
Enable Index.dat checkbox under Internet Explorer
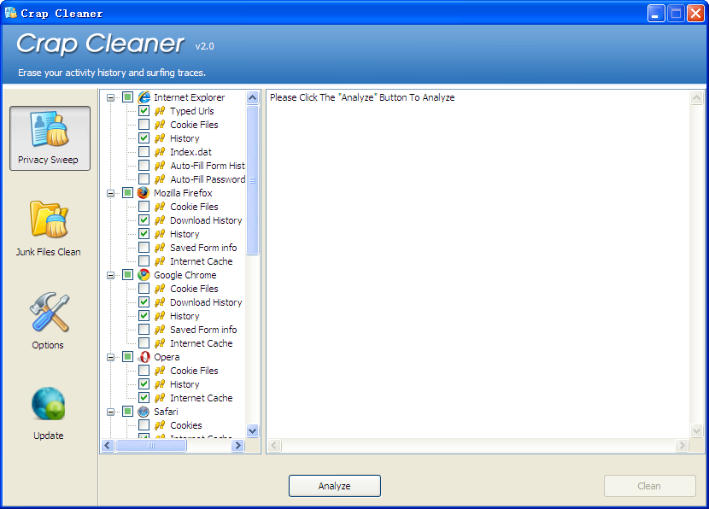pyautogui.click(x=144, y=152)
